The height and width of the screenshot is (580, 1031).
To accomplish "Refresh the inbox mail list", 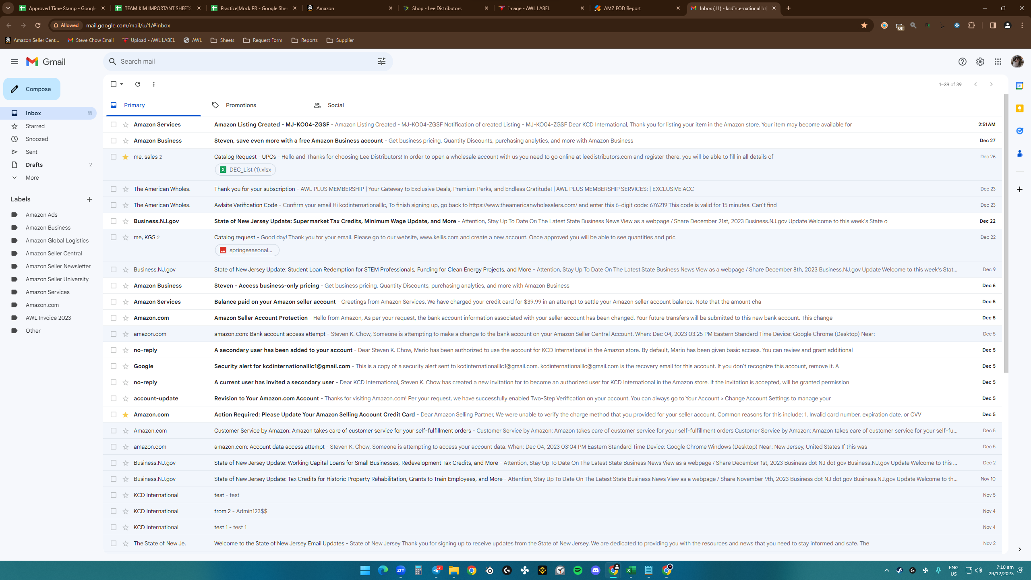I will coord(138,84).
